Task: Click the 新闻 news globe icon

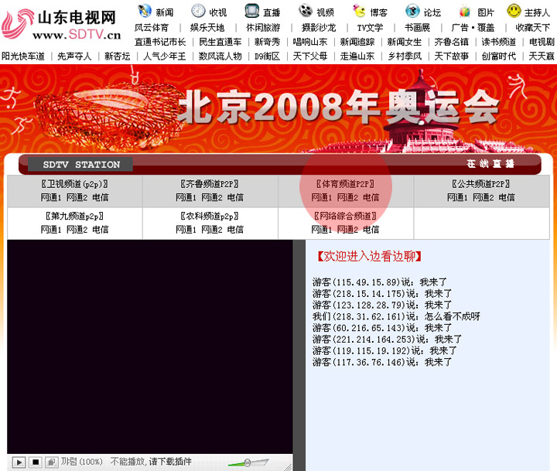Action: tap(145, 11)
